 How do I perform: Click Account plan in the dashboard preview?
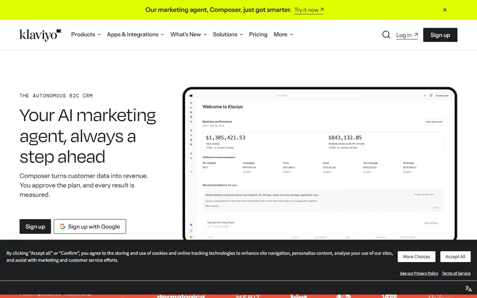[442, 95]
